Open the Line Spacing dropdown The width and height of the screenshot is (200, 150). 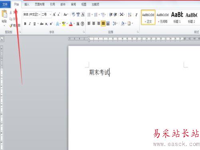pos(115,24)
